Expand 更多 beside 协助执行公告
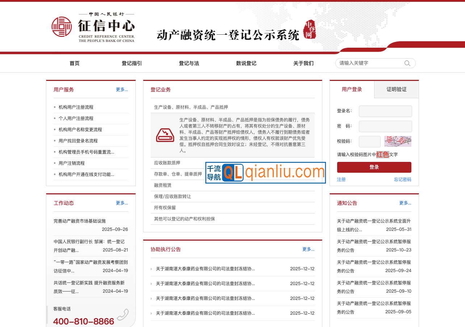465x327 pixels. (308, 249)
